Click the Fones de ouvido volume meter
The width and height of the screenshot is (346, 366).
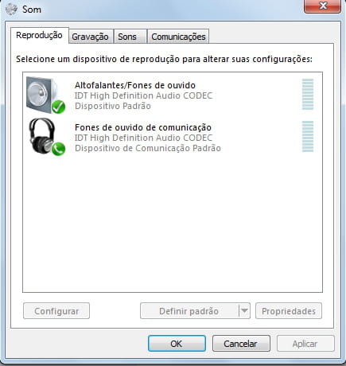pyautogui.click(x=308, y=136)
